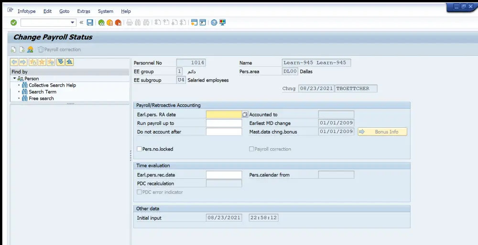Click the Last Page icon
478x245 pixels.
pyautogui.click(x=183, y=22)
